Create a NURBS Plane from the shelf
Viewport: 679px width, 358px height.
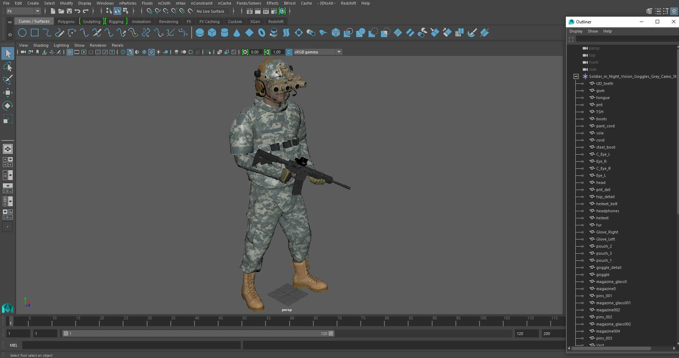coord(249,33)
